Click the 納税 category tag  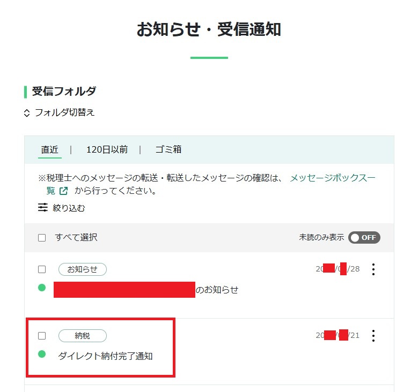pos(83,336)
